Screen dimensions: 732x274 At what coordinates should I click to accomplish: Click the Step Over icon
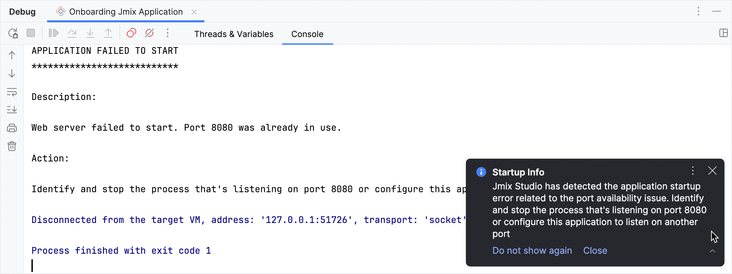(72, 33)
